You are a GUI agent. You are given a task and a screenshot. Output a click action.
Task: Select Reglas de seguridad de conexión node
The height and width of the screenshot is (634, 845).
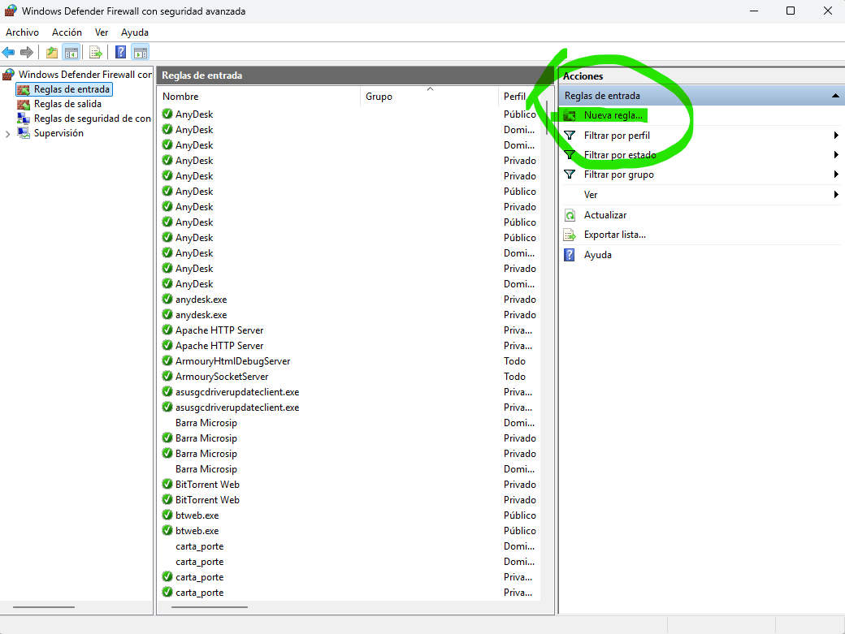tap(92, 119)
